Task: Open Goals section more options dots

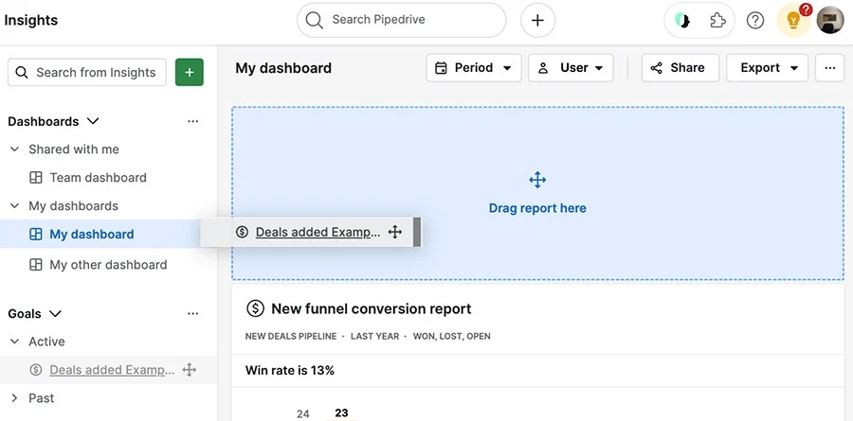Action: [x=192, y=313]
